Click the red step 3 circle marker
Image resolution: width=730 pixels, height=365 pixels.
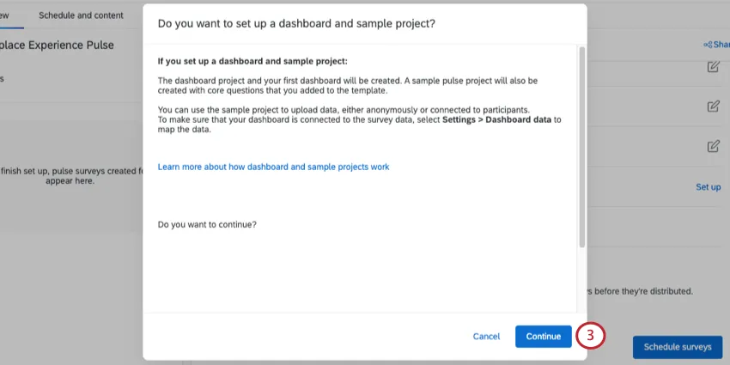click(x=591, y=336)
